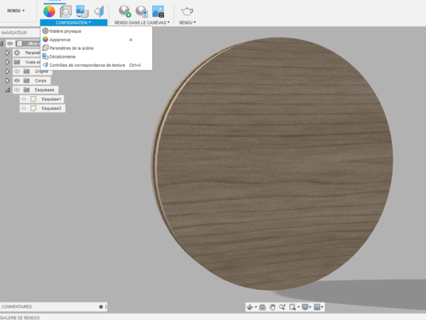Toggle visibility of the Origine folder
This screenshot has width=426, height=320.
(x=17, y=71)
